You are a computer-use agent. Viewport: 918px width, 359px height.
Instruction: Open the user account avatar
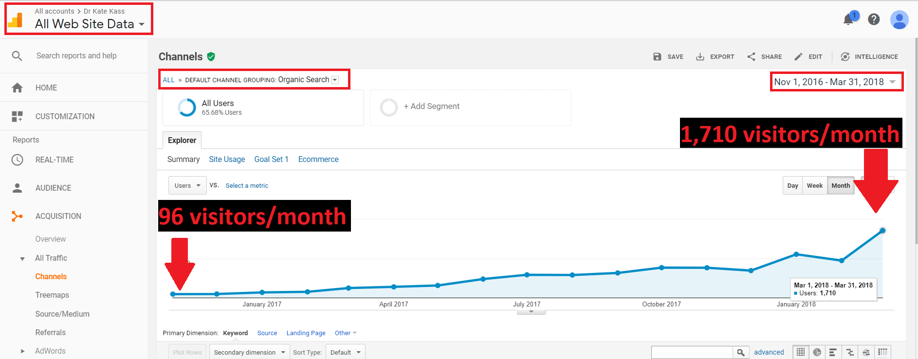899,20
